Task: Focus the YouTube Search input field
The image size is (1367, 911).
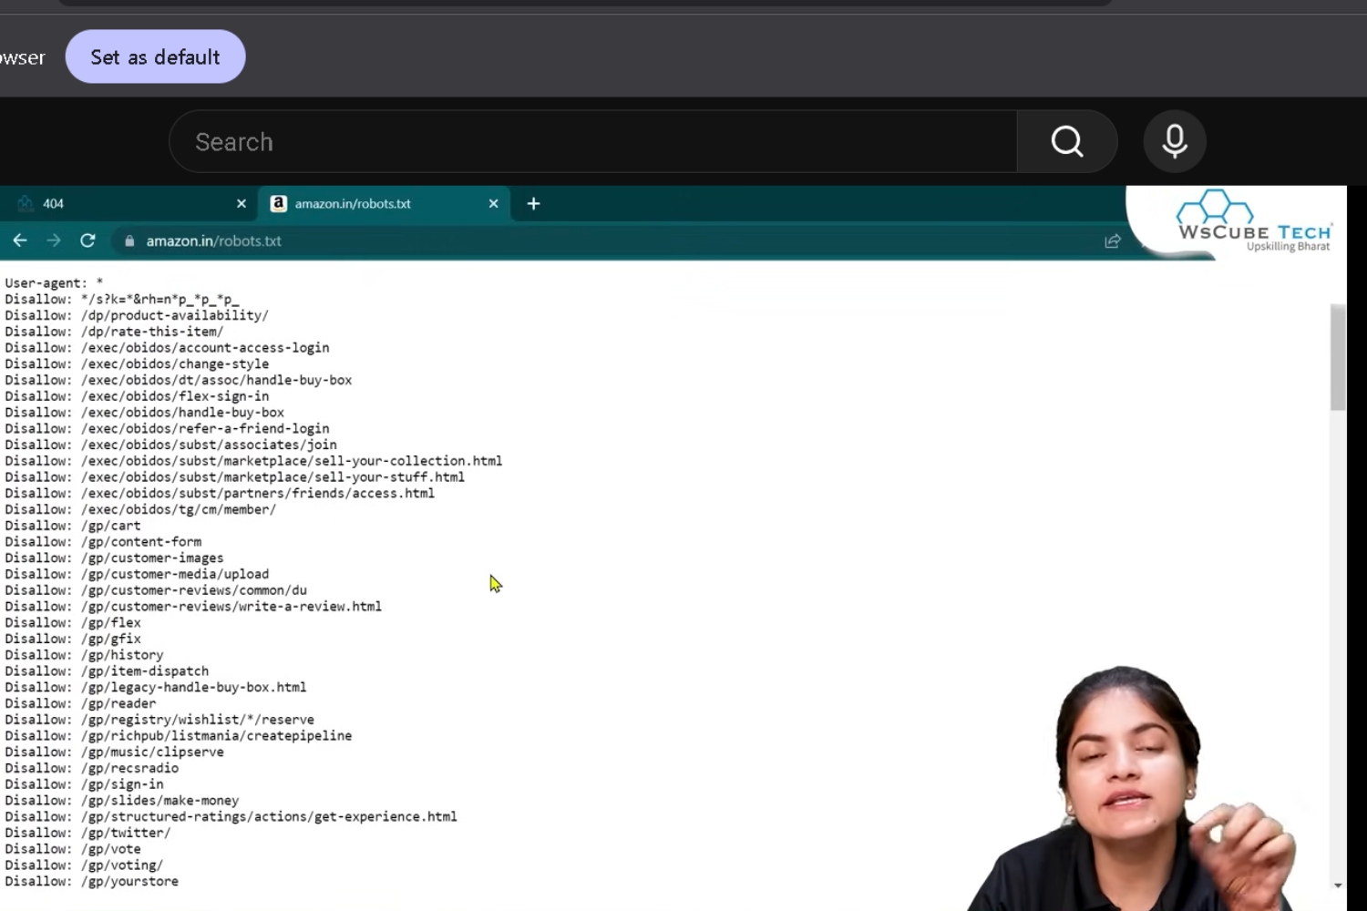Action: coord(593,141)
